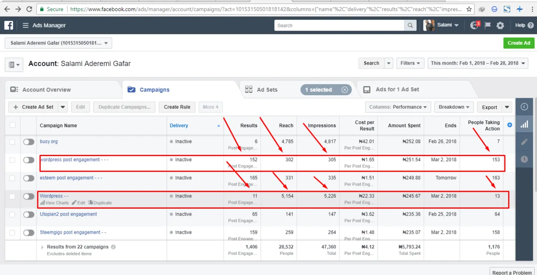Click the Export button
Image resolution: width=537 pixels, height=275 pixels.
pyautogui.click(x=490, y=107)
